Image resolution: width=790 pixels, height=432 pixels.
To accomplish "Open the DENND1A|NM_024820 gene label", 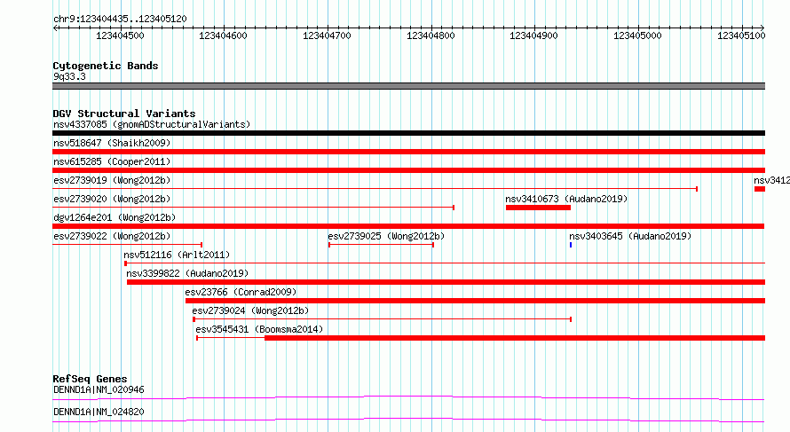I will [99, 412].
